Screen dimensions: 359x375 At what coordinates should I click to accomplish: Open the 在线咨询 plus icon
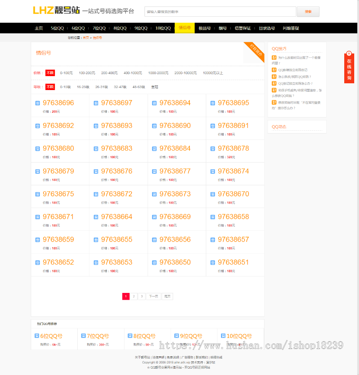tap(349, 54)
